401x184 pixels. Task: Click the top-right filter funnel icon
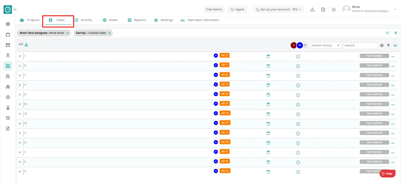click(x=395, y=33)
